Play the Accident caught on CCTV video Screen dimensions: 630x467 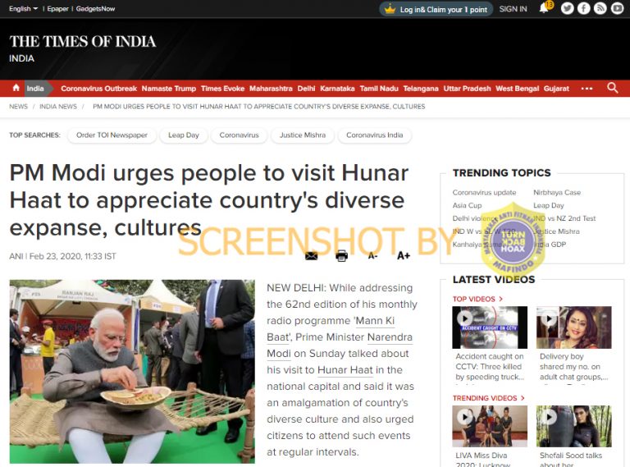click(x=490, y=327)
